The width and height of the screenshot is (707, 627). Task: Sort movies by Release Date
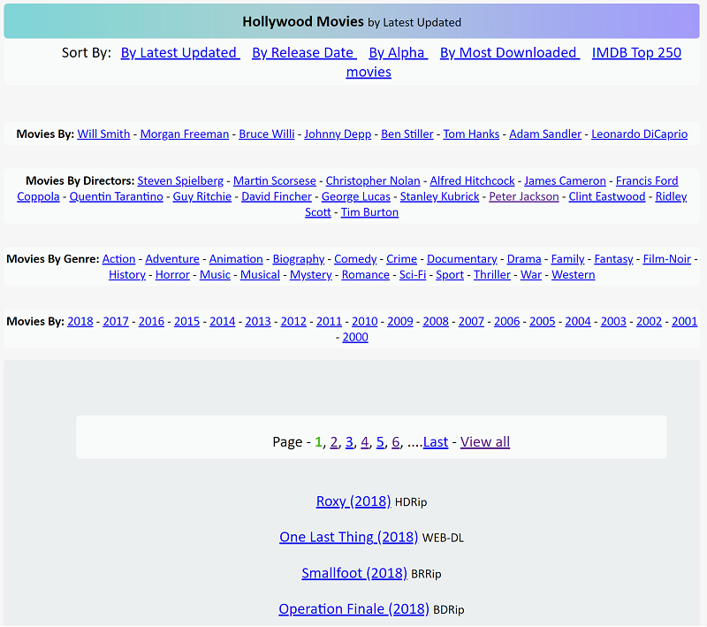coord(303,53)
